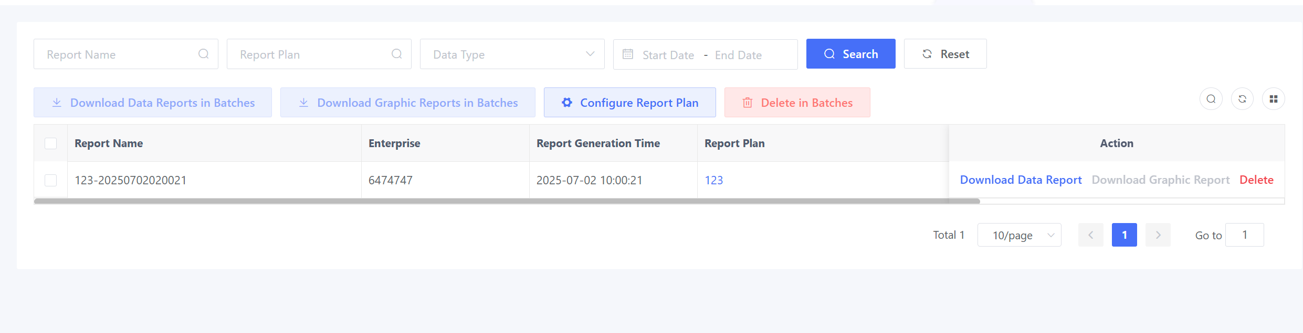Click Download Data Reports in Batches
Screen dimensions: 1303x333
point(153,103)
